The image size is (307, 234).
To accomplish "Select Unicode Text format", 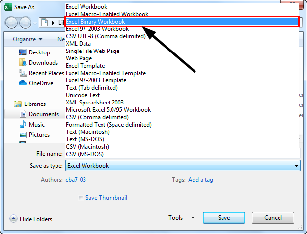I will [x=181, y=95].
